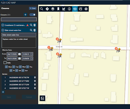Click the From date field 04/17/2026

click(12, 54)
